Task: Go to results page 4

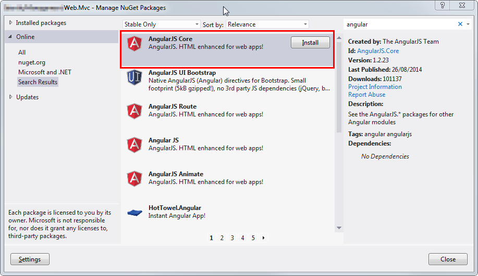Action: 243,238
